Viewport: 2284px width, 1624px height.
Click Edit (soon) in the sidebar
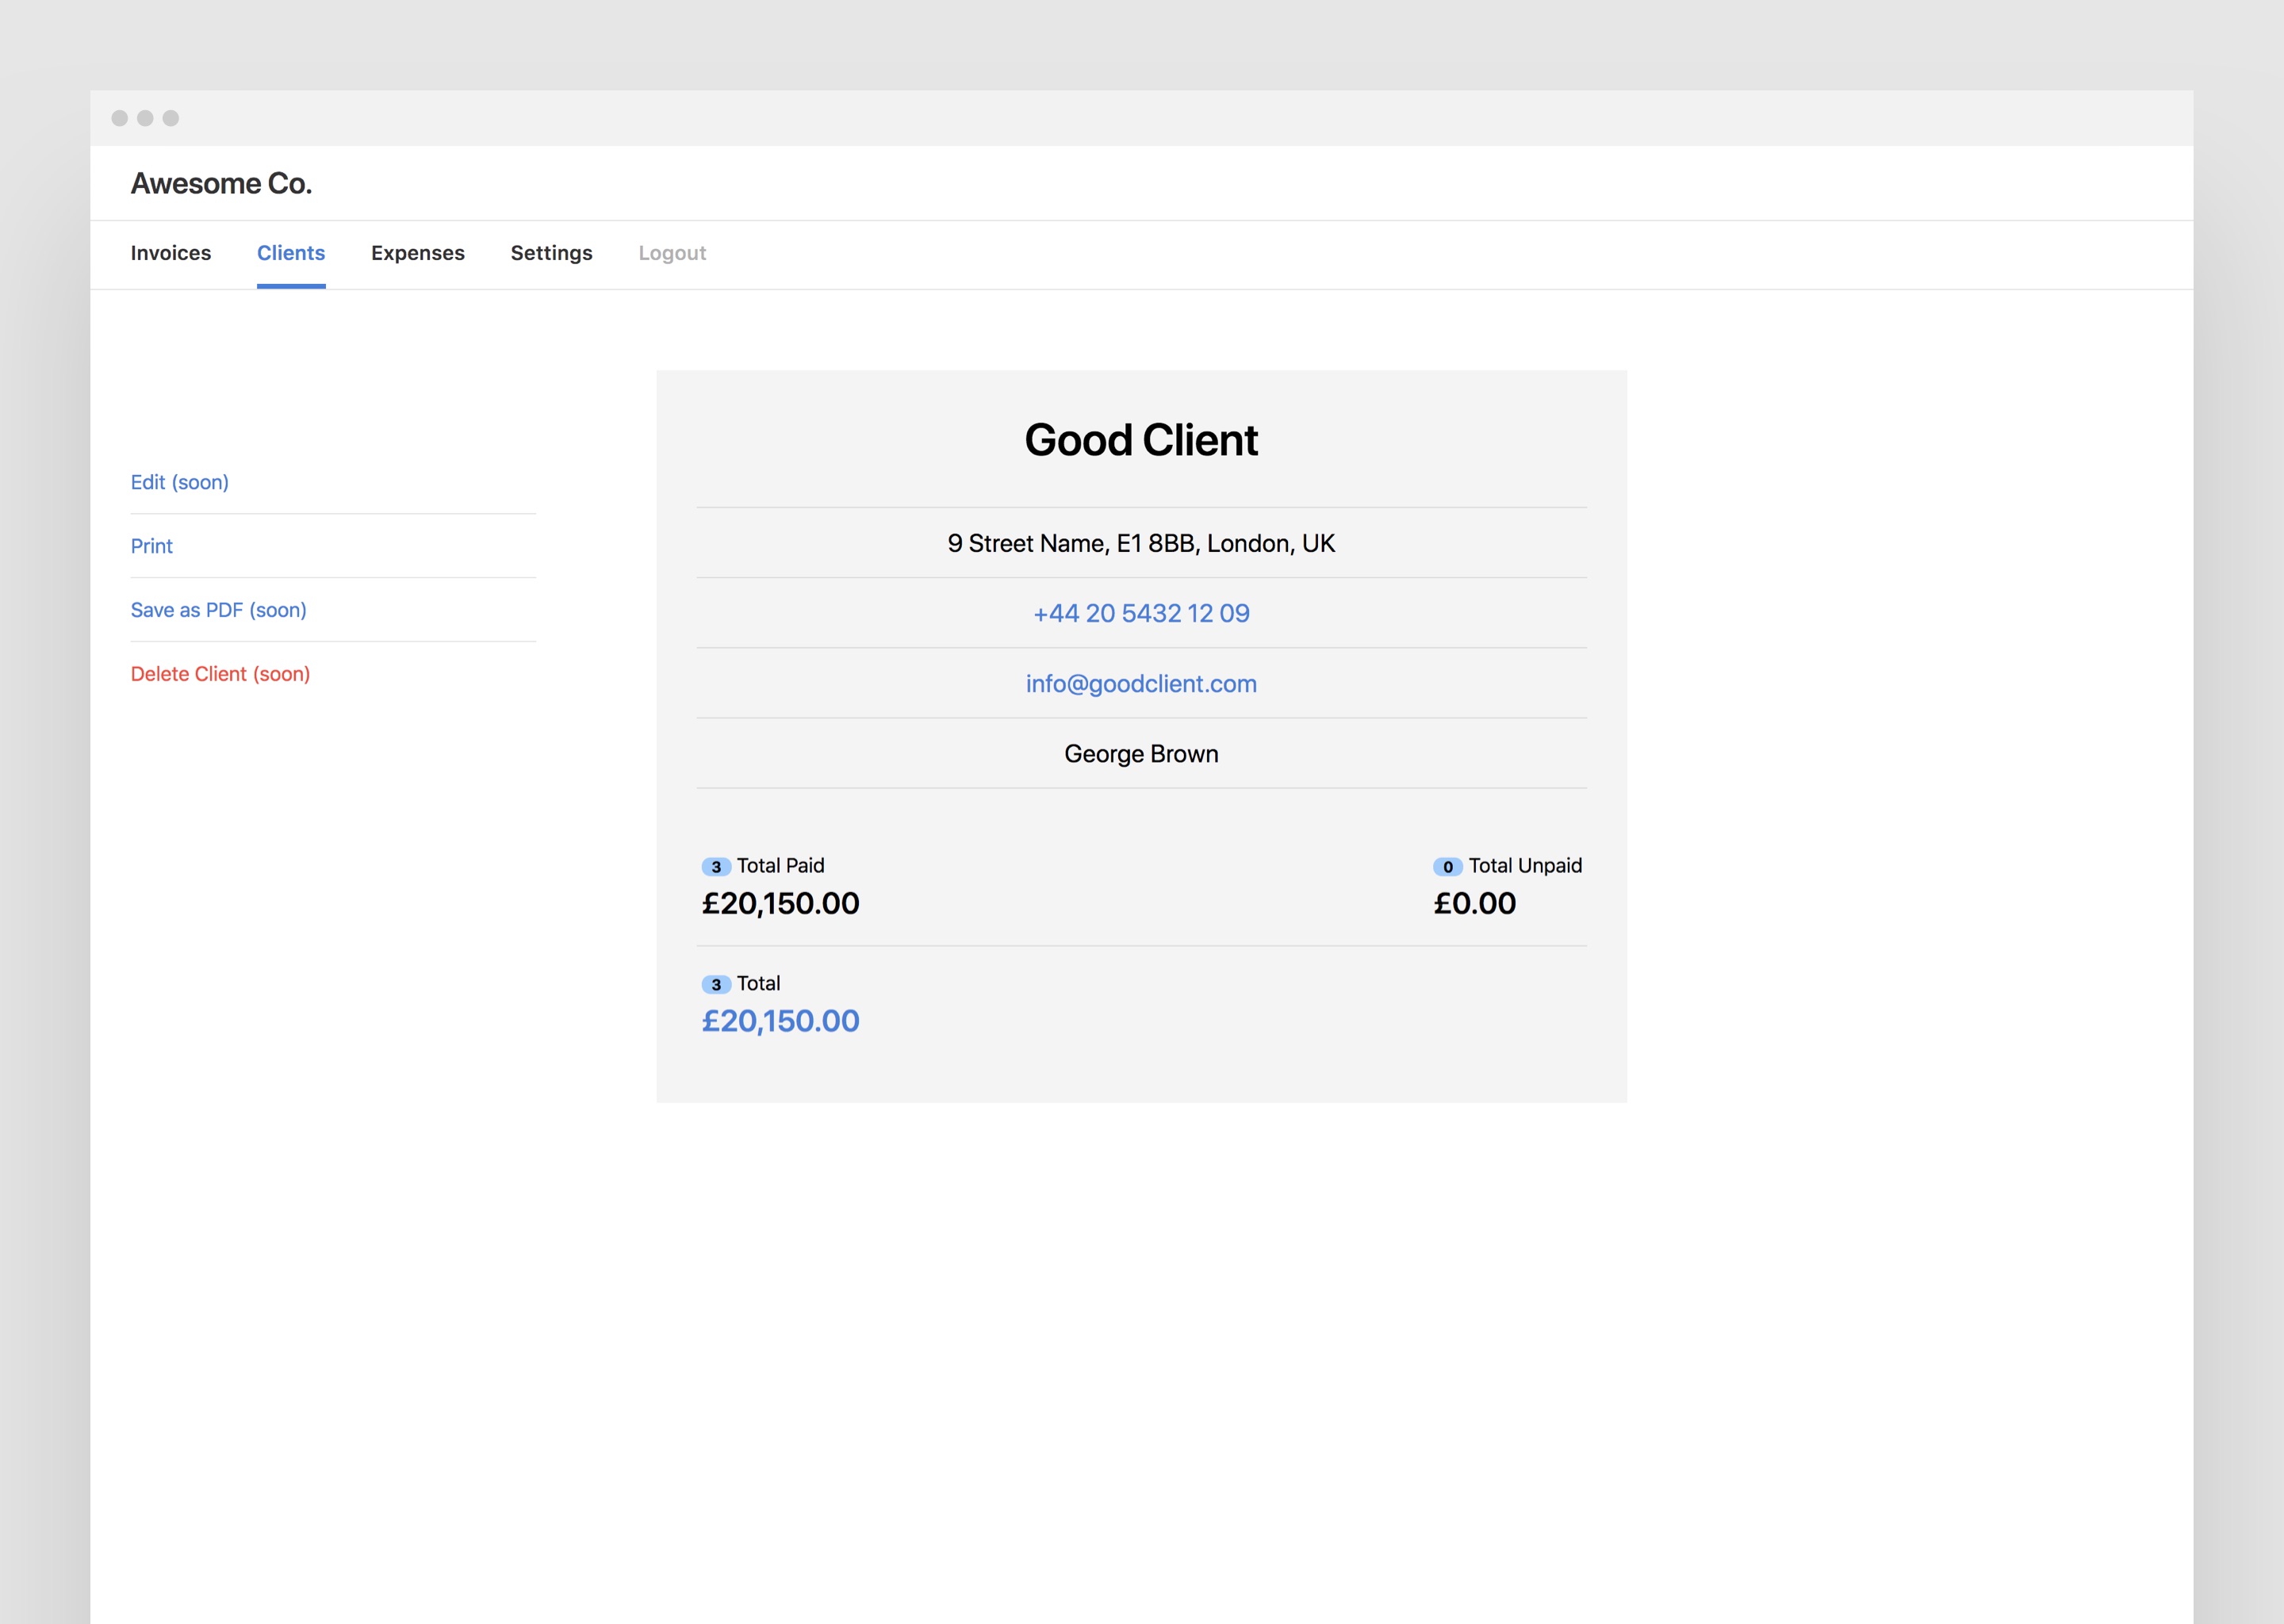tap(180, 482)
